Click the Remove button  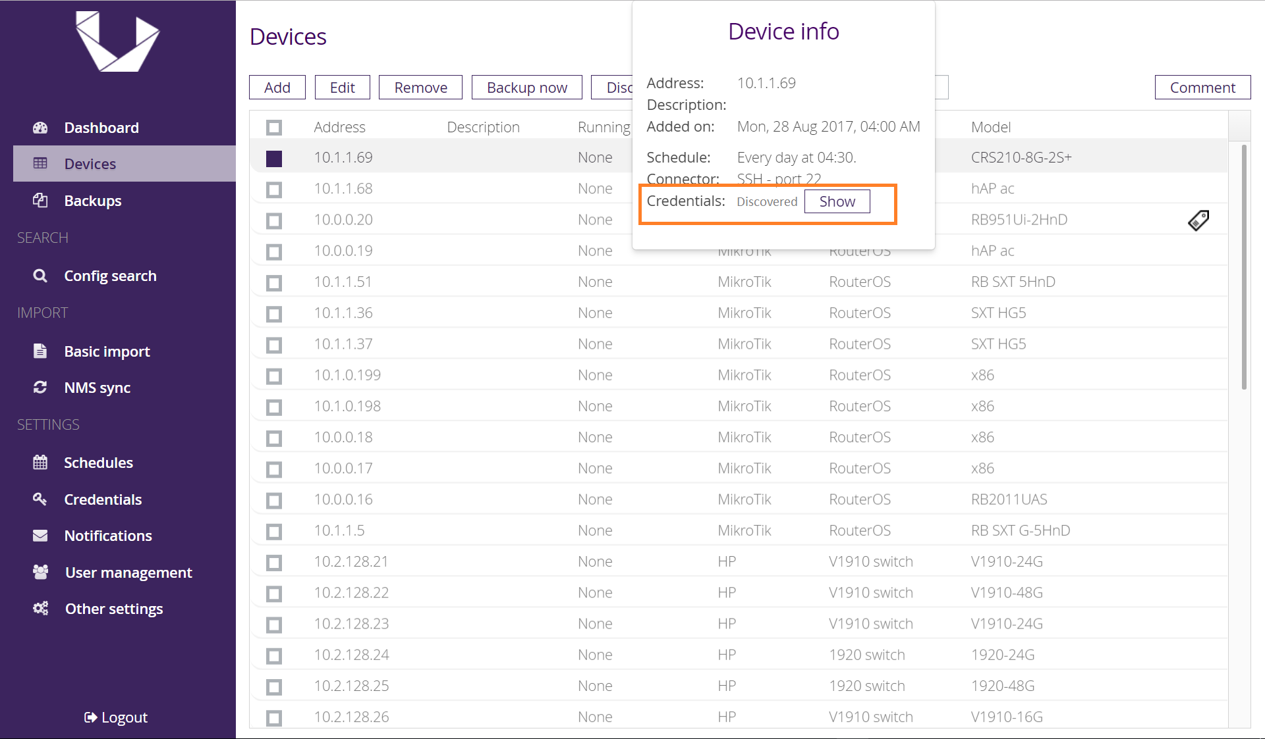pyautogui.click(x=420, y=88)
